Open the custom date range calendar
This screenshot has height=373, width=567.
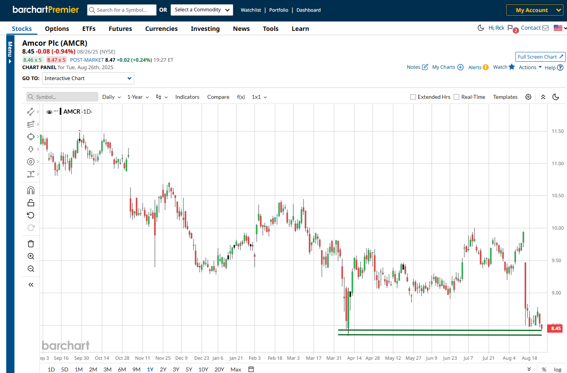(251, 369)
